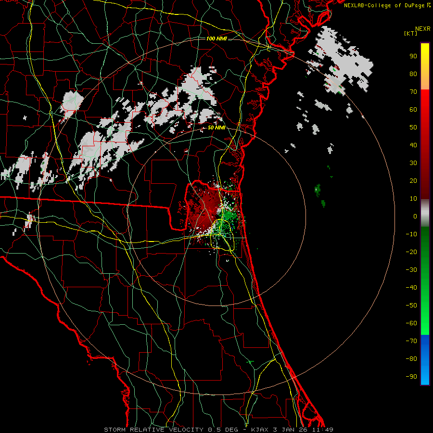433x433 pixels.
Task: Click the 90 knot value on the scale
Action: [x=413, y=56]
